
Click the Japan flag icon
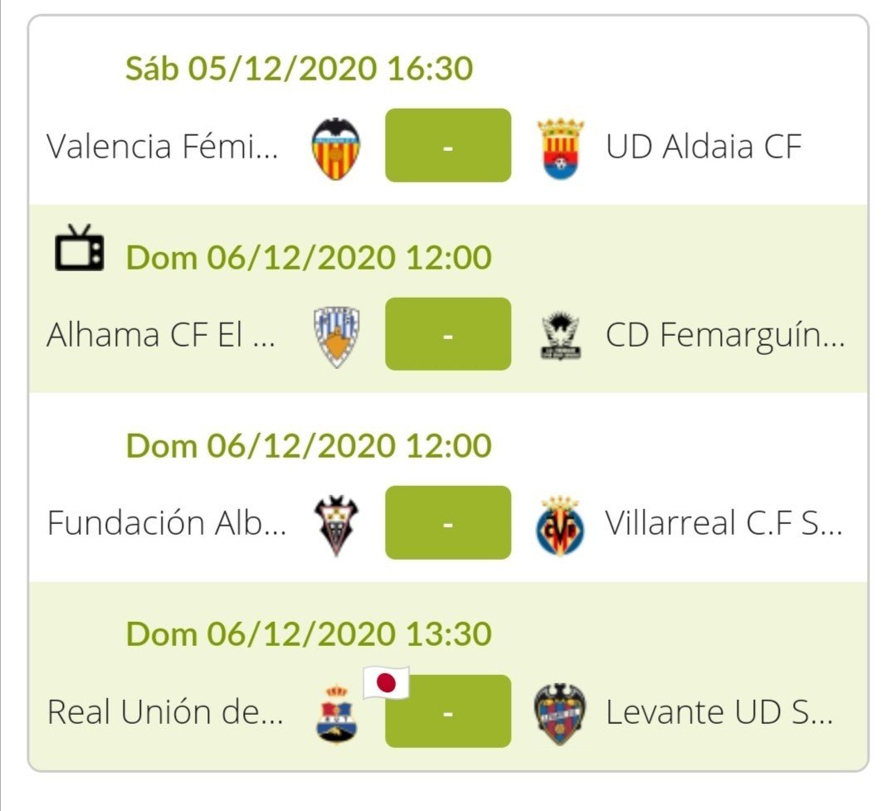point(387,682)
